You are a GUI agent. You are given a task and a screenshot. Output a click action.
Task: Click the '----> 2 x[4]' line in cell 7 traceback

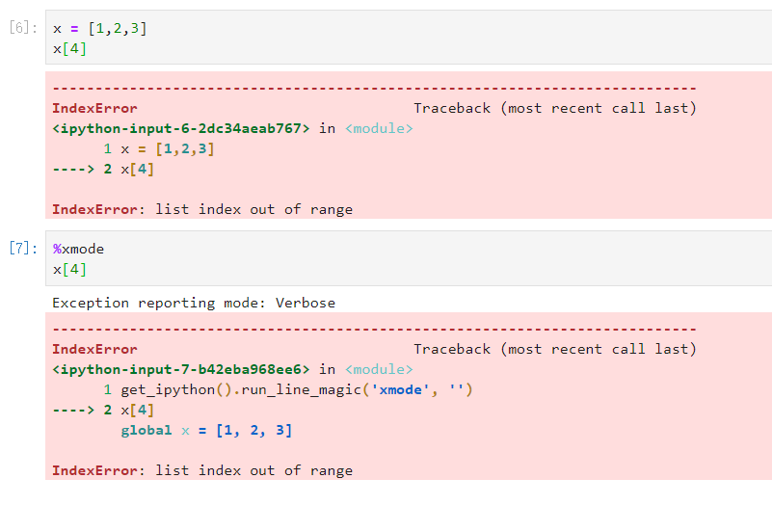click(x=103, y=410)
